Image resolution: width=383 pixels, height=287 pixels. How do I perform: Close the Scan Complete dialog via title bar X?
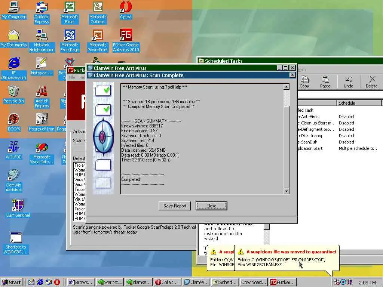[x=292, y=75]
